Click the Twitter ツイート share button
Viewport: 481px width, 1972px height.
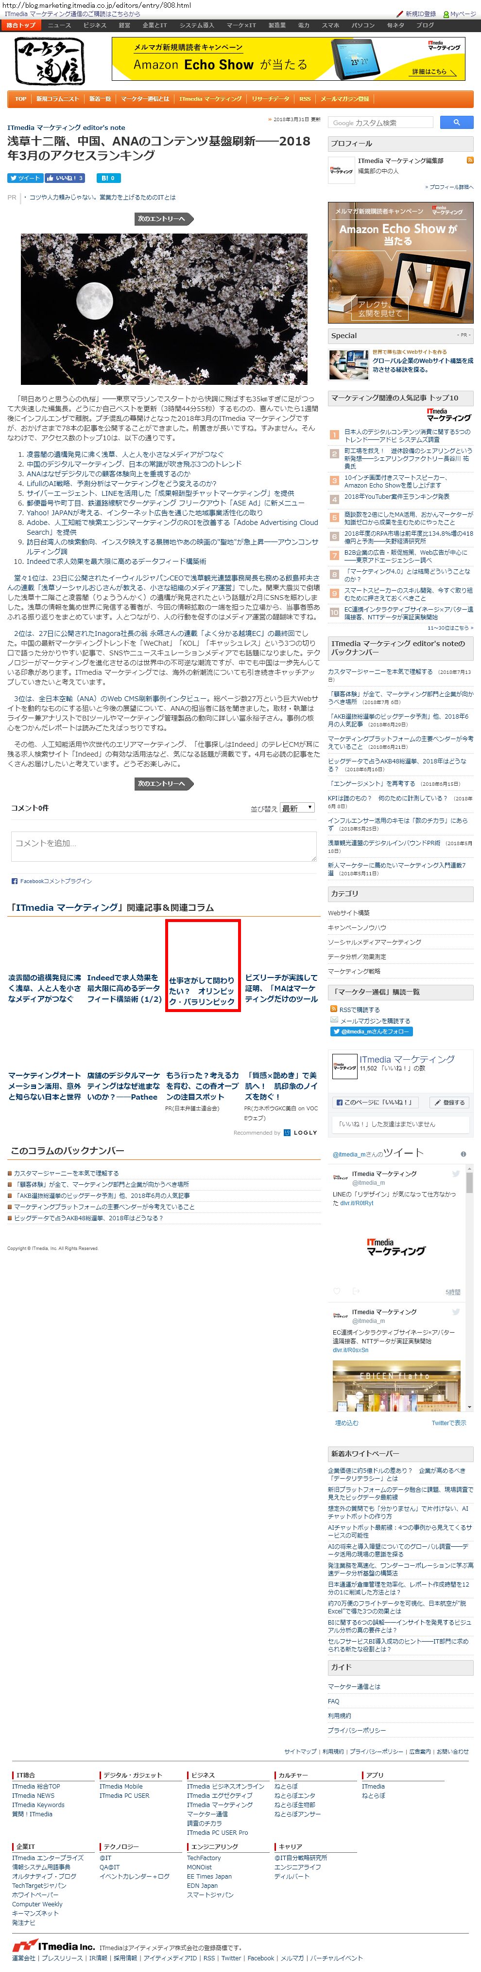[24, 178]
